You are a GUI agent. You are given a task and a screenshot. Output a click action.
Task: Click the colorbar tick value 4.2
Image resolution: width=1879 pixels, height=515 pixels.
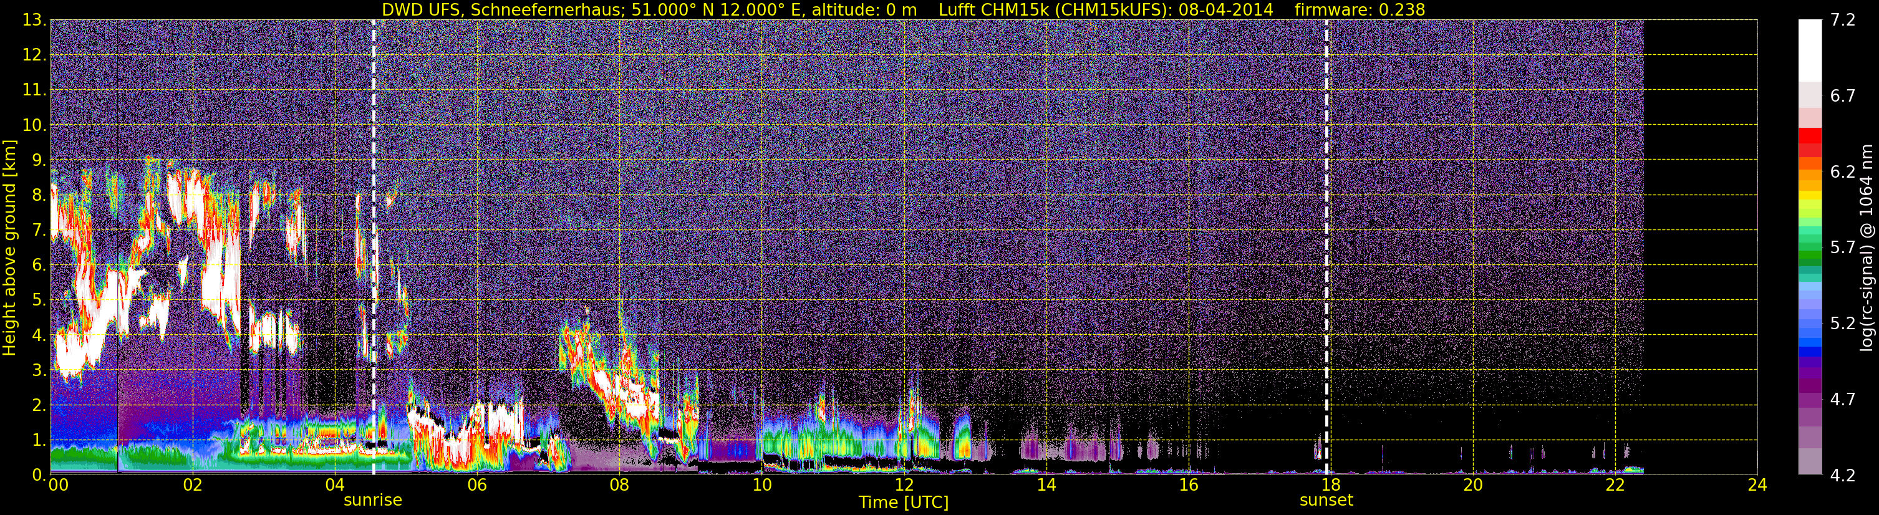pyautogui.click(x=1843, y=476)
